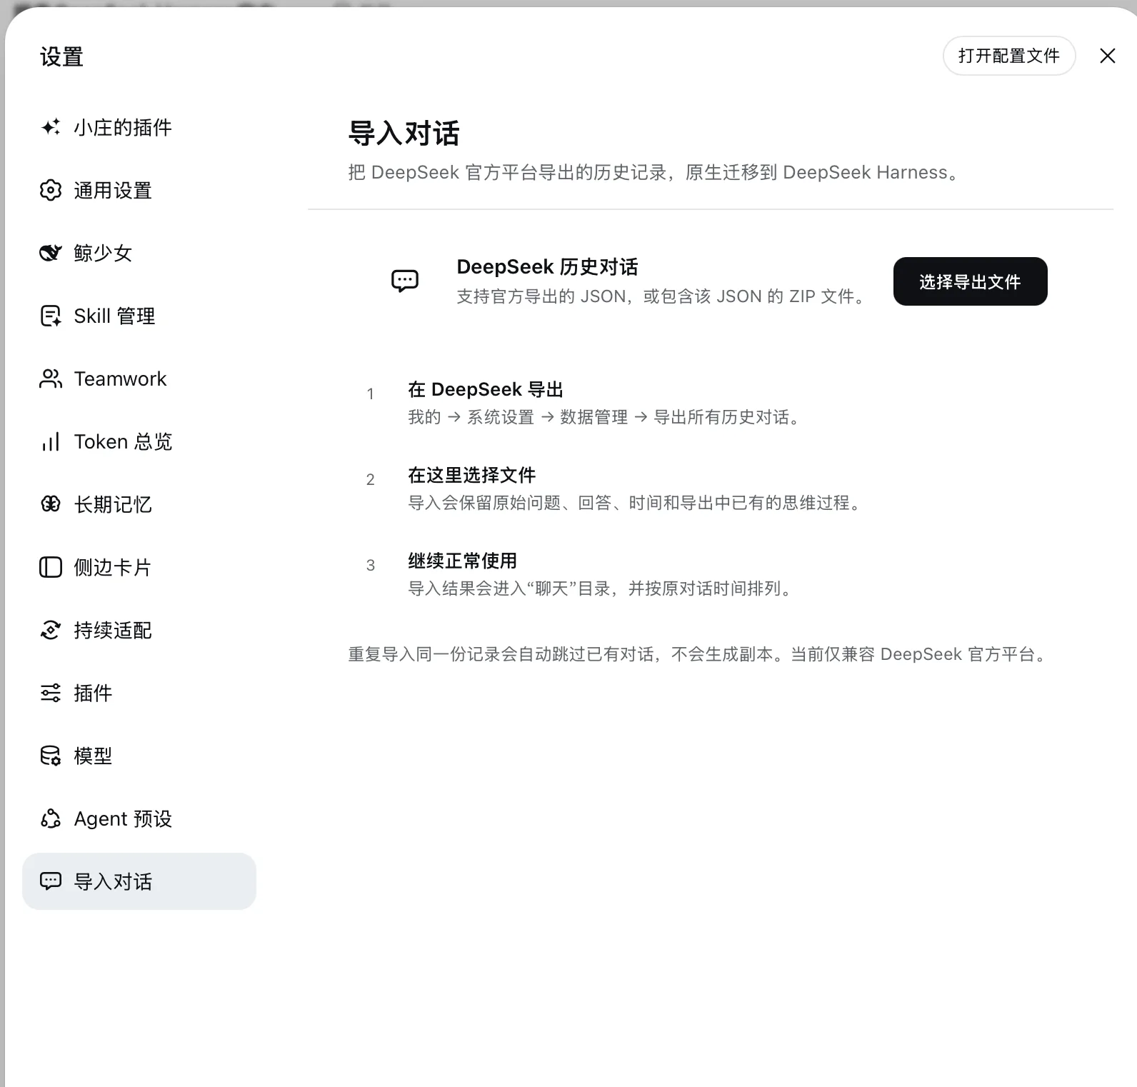Click the 设置 dialog title
The height and width of the screenshot is (1087, 1137).
[x=61, y=57]
